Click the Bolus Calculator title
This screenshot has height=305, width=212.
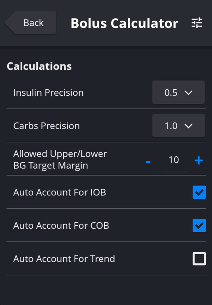pos(124,23)
